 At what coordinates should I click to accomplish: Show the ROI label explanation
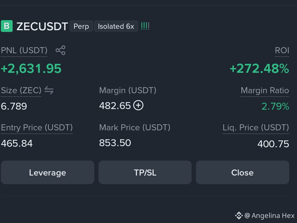[x=282, y=50]
